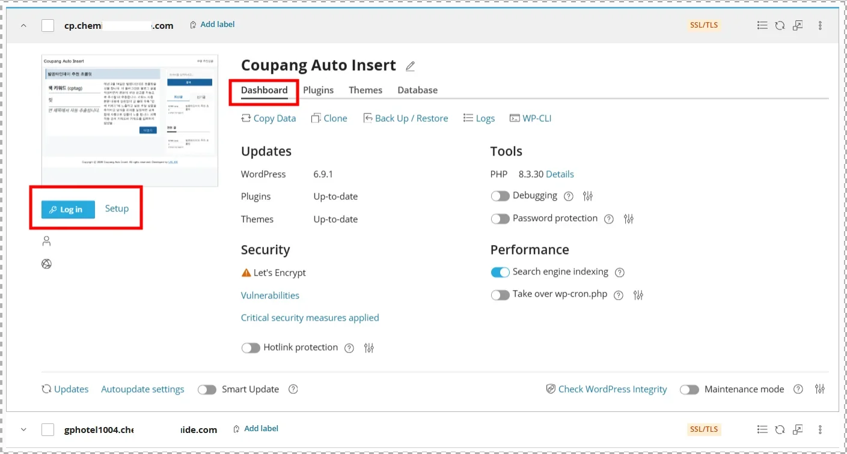Image resolution: width=847 pixels, height=454 pixels.
Task: Toggle Debugging switch on
Action: click(500, 196)
